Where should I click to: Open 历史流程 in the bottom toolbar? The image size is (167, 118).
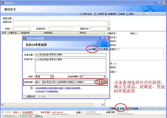(132, 108)
